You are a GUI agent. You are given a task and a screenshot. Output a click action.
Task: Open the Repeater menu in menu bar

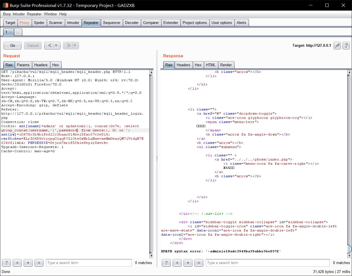[34, 14]
